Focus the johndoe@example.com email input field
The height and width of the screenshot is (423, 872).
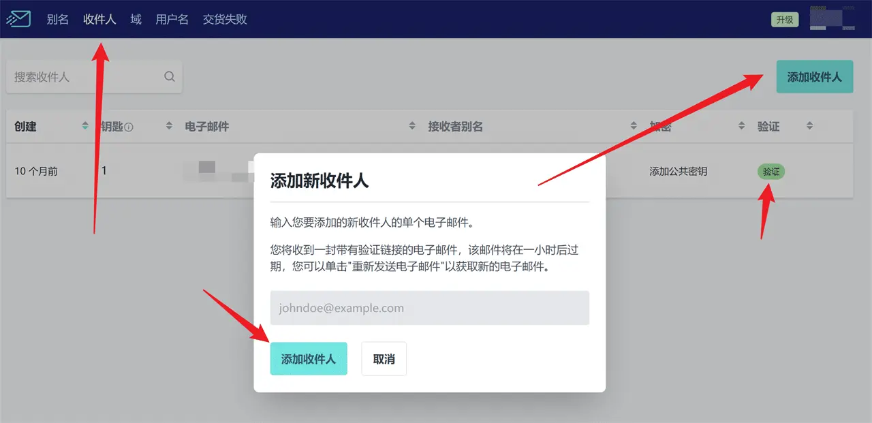point(429,308)
